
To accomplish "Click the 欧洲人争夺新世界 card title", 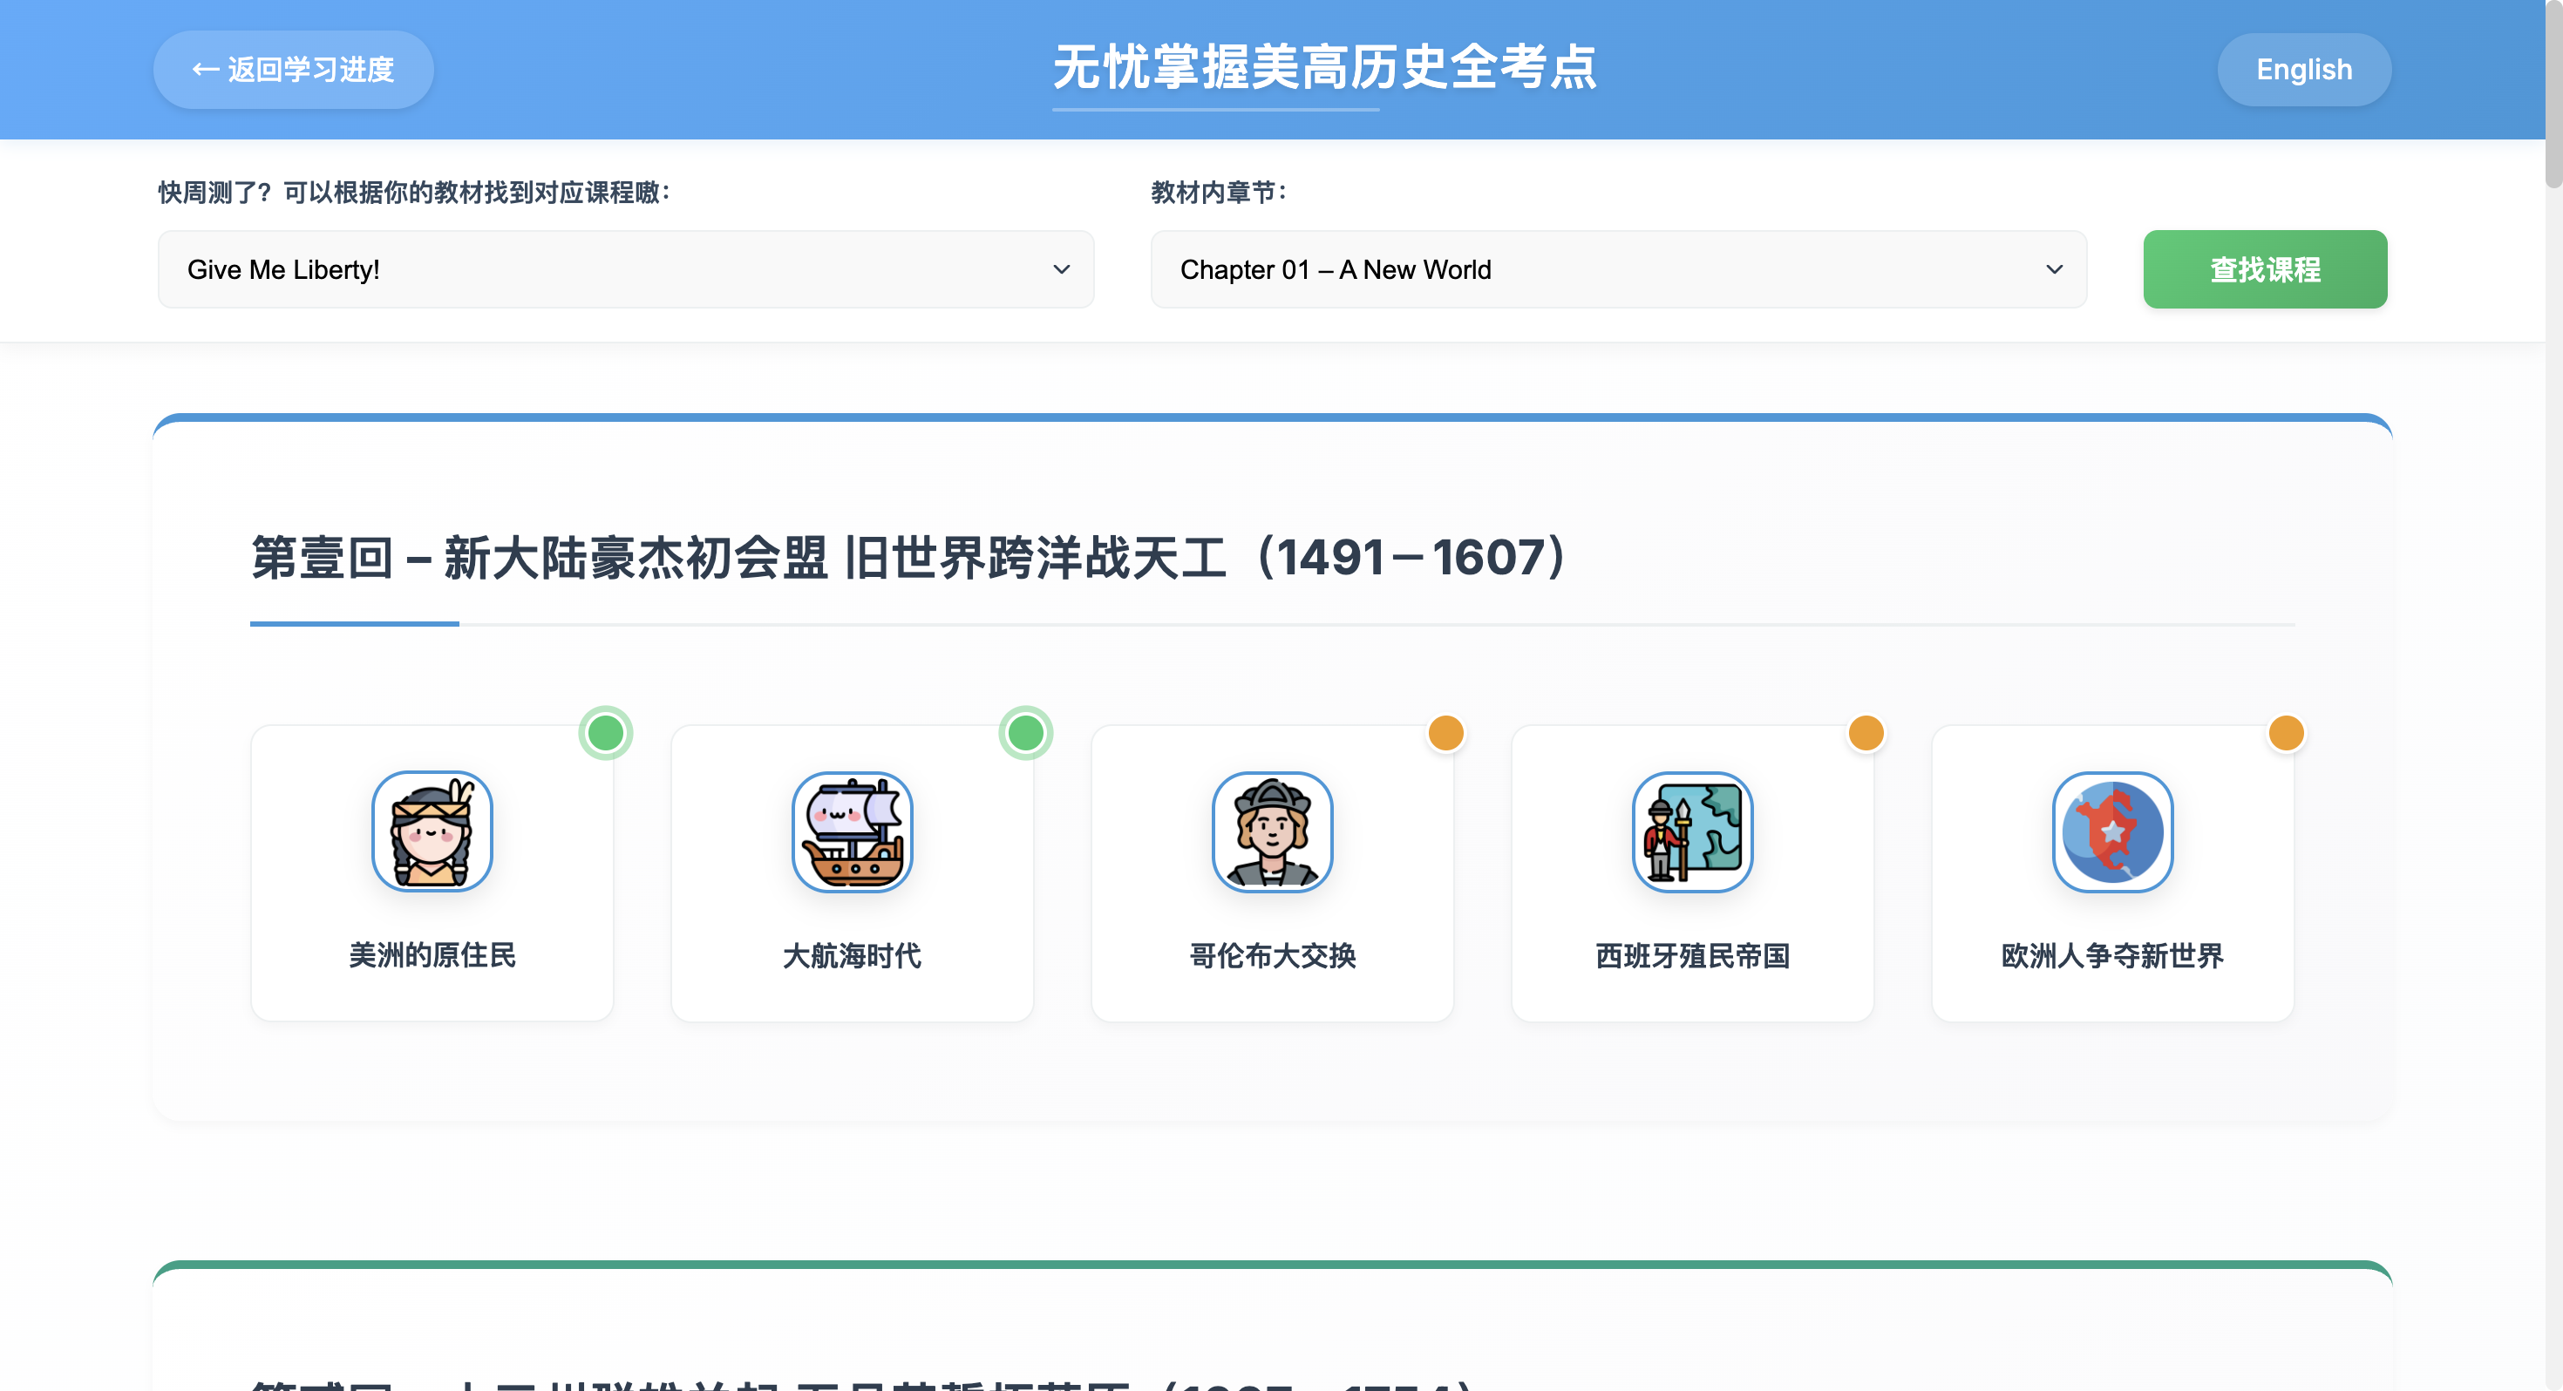I will [x=2112, y=955].
